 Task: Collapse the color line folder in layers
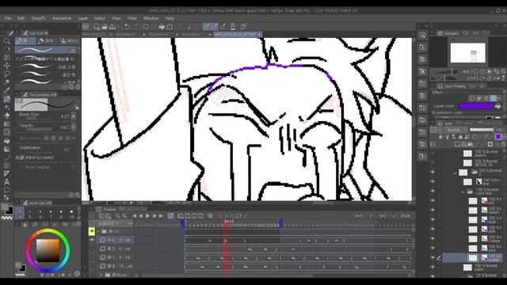463,192
